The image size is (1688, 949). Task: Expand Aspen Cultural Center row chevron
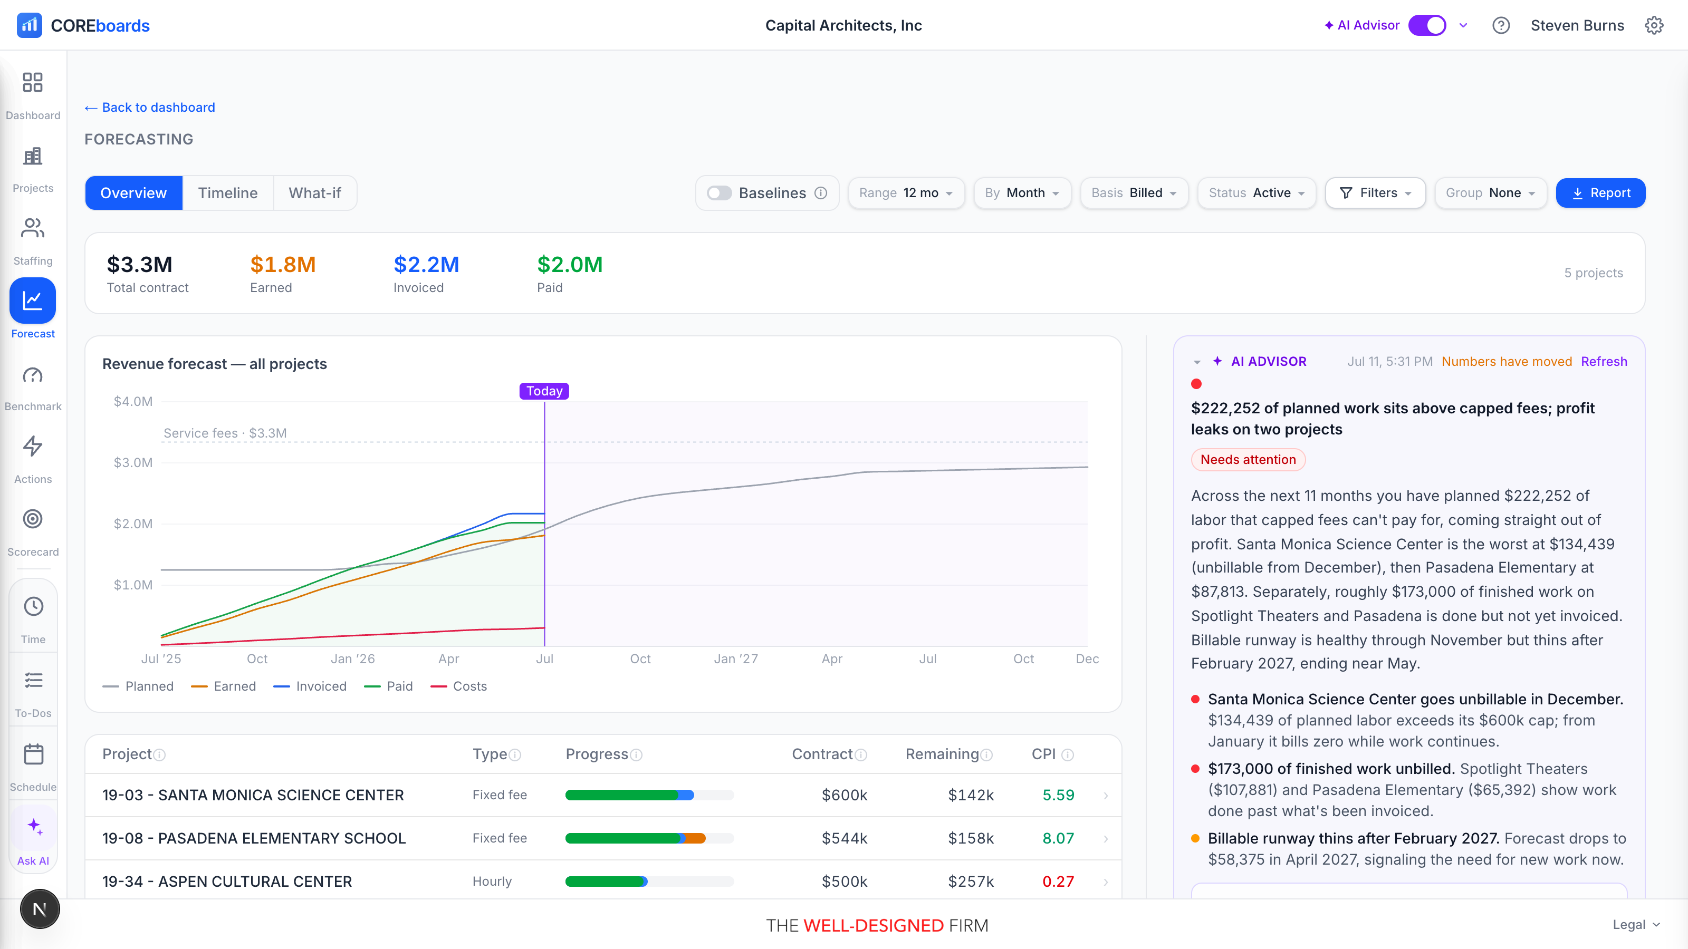tap(1106, 882)
